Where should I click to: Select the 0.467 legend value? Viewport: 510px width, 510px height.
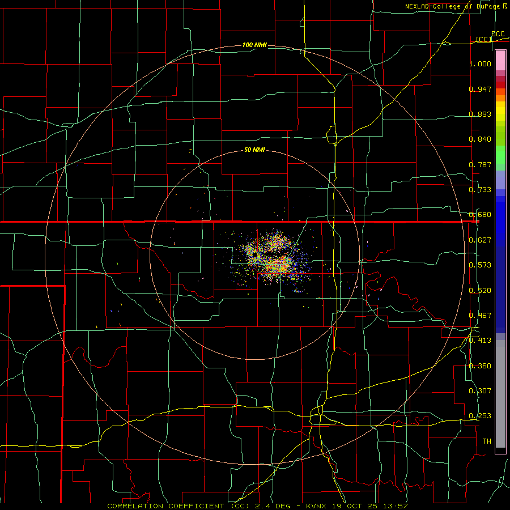coord(480,315)
